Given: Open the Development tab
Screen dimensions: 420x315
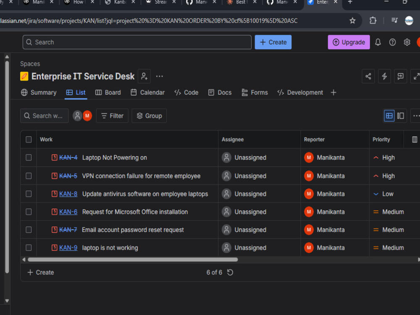Looking at the screenshot, I should (300, 92).
